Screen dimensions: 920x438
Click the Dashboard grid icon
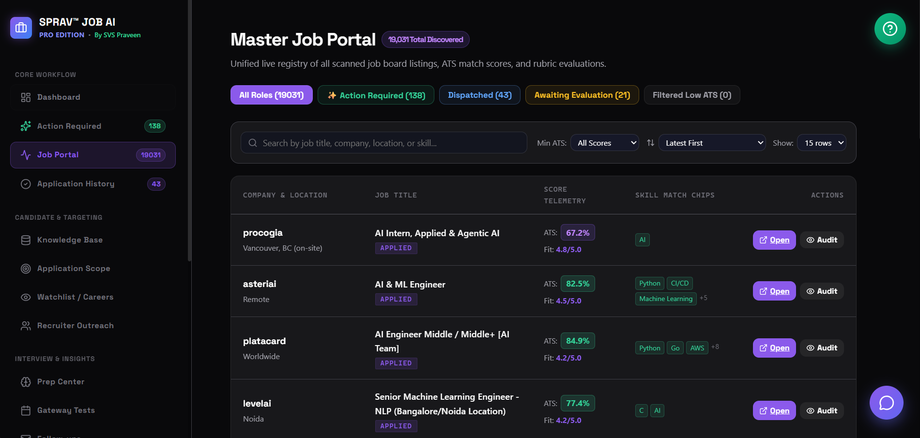[x=26, y=97]
